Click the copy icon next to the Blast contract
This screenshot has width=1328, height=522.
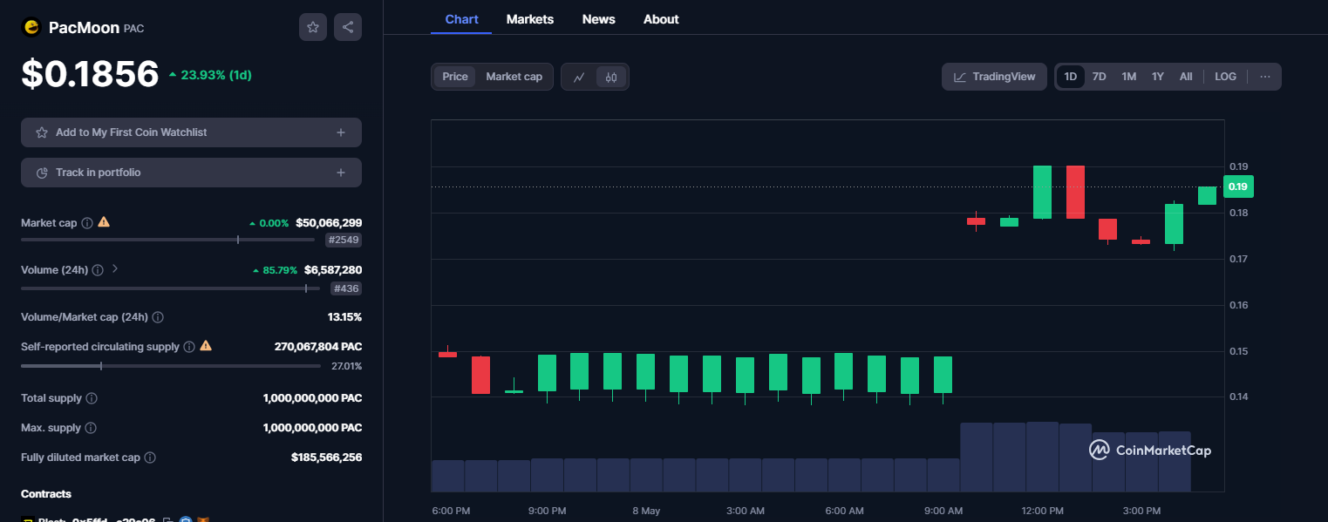(169, 519)
